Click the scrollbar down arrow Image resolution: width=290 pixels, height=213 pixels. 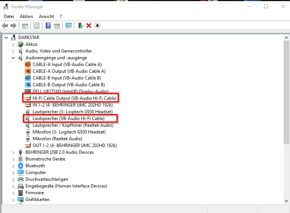pyautogui.click(x=286, y=201)
